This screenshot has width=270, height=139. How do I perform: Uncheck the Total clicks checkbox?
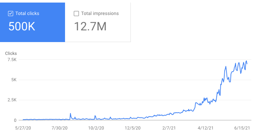(11, 14)
